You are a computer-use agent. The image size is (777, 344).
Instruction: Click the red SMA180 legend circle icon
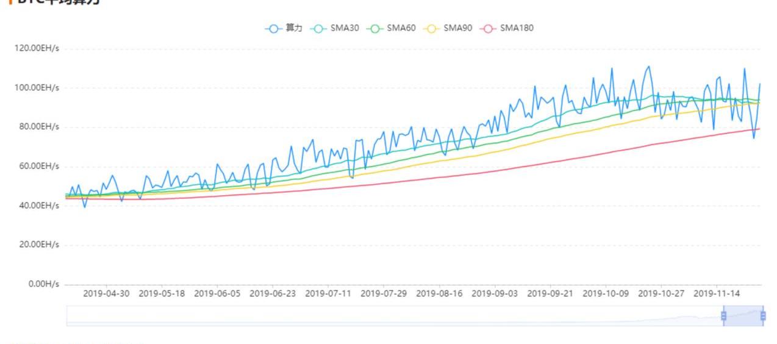click(x=487, y=28)
